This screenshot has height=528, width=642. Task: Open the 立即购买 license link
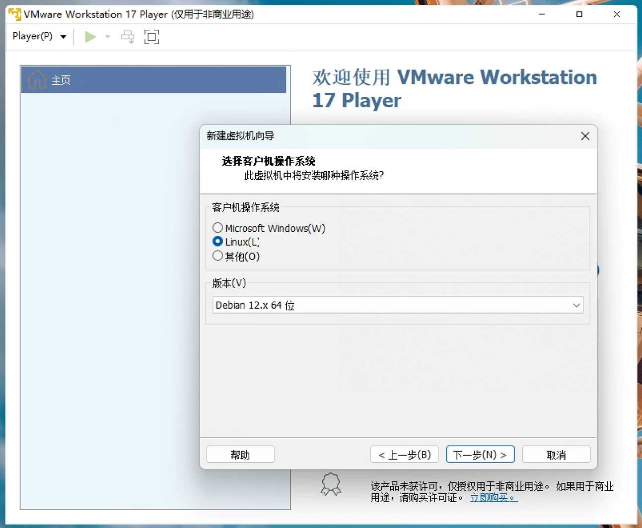point(494,498)
